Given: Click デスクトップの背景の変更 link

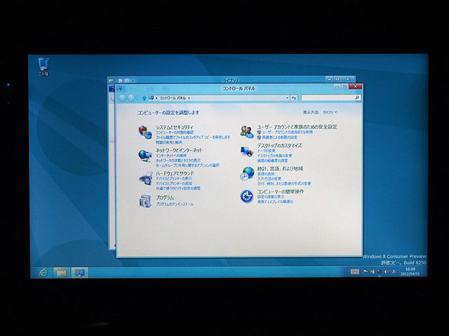Looking at the screenshot, I should click(x=274, y=155).
